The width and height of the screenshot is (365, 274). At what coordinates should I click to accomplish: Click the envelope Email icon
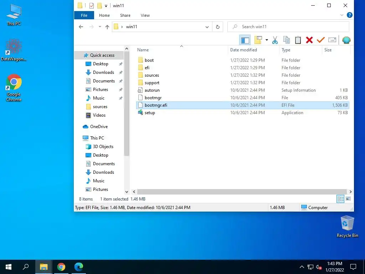click(x=332, y=40)
